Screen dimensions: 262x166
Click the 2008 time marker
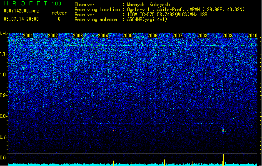(202, 36)
